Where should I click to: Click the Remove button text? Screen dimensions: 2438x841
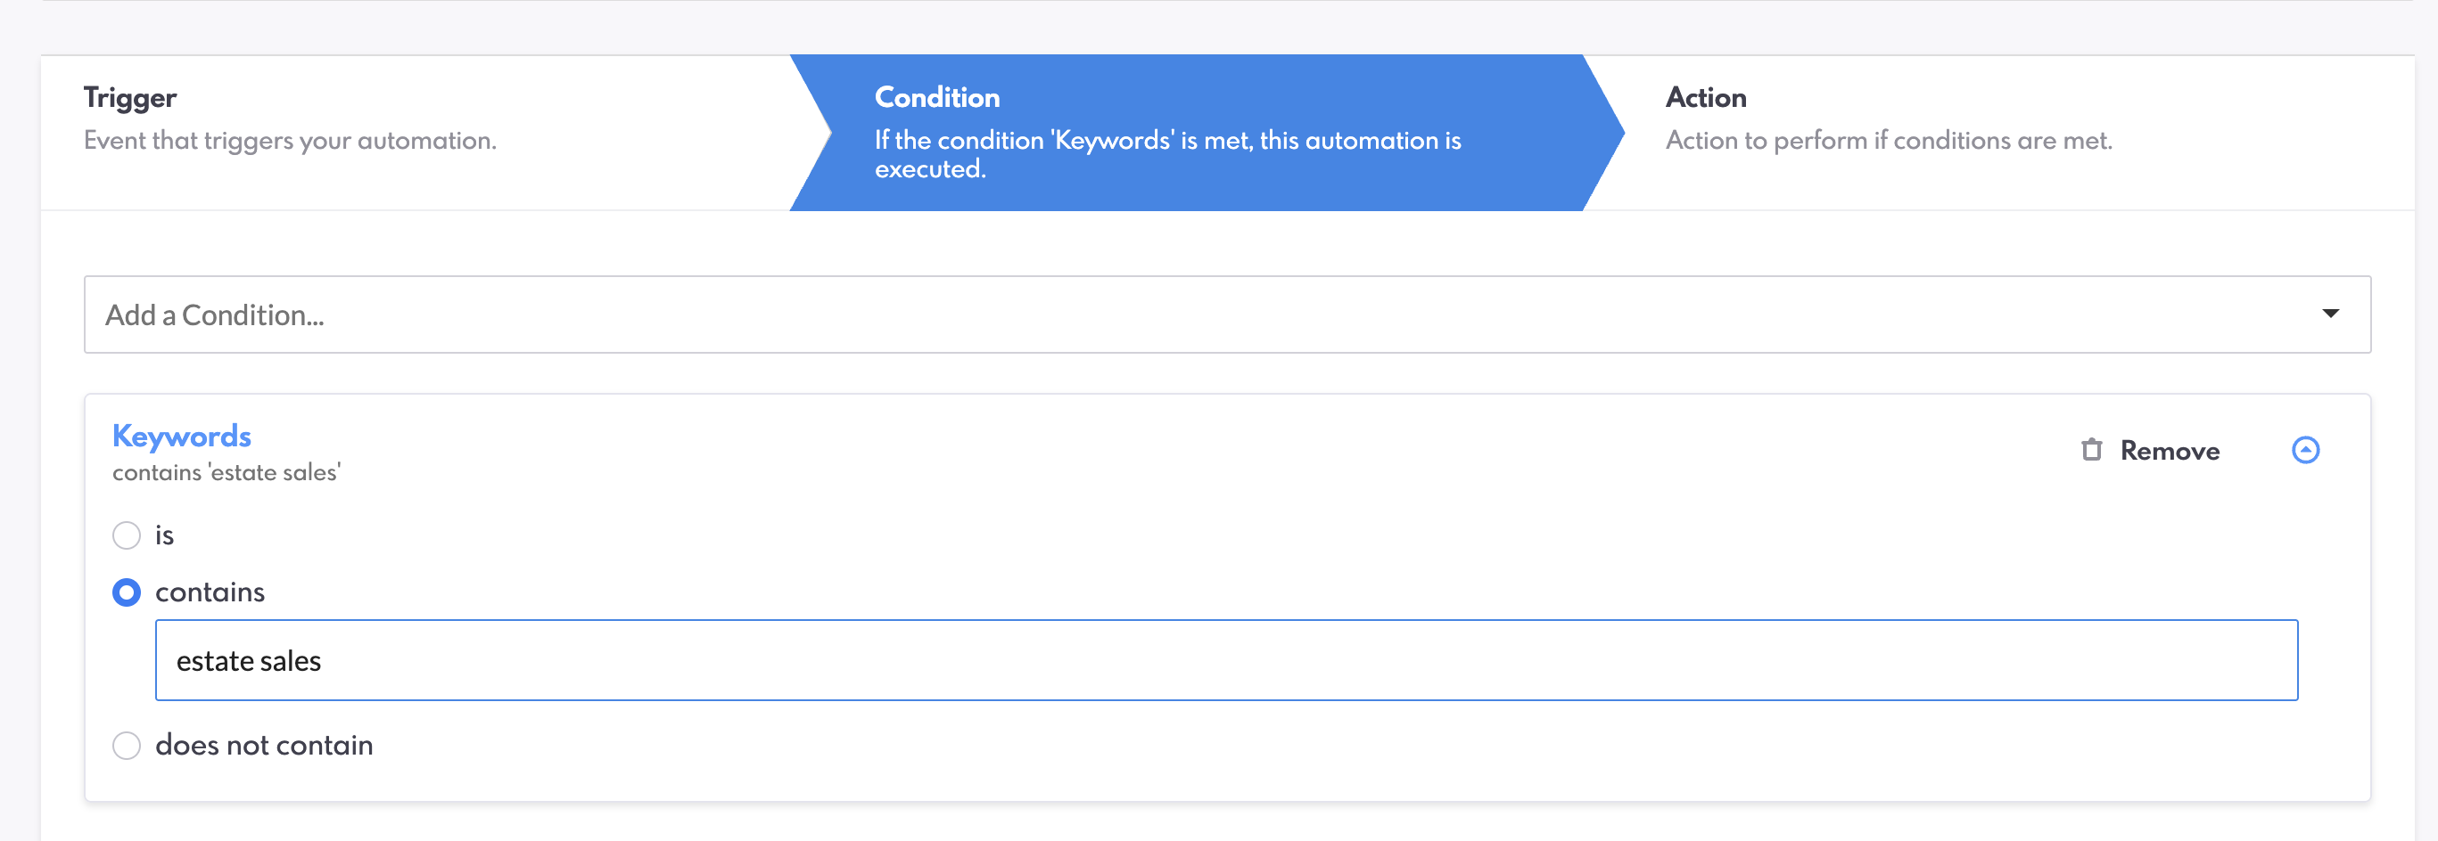[x=2170, y=452]
